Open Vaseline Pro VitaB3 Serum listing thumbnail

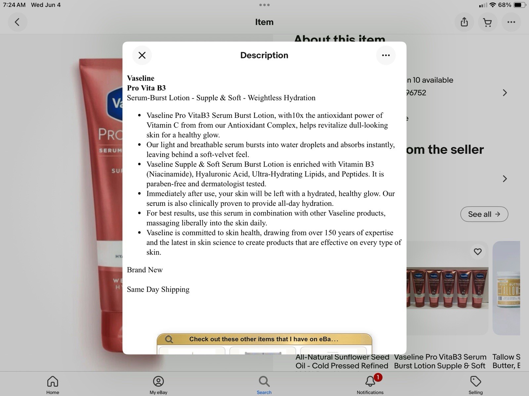click(447, 288)
